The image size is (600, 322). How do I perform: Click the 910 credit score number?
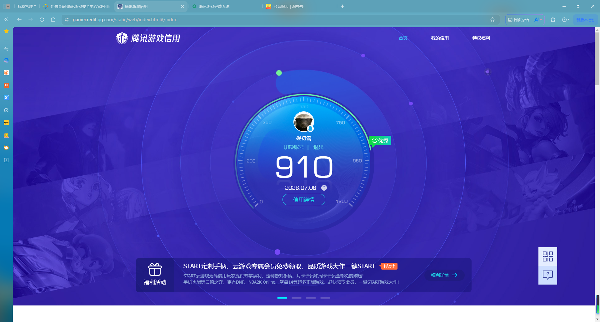[304, 167]
